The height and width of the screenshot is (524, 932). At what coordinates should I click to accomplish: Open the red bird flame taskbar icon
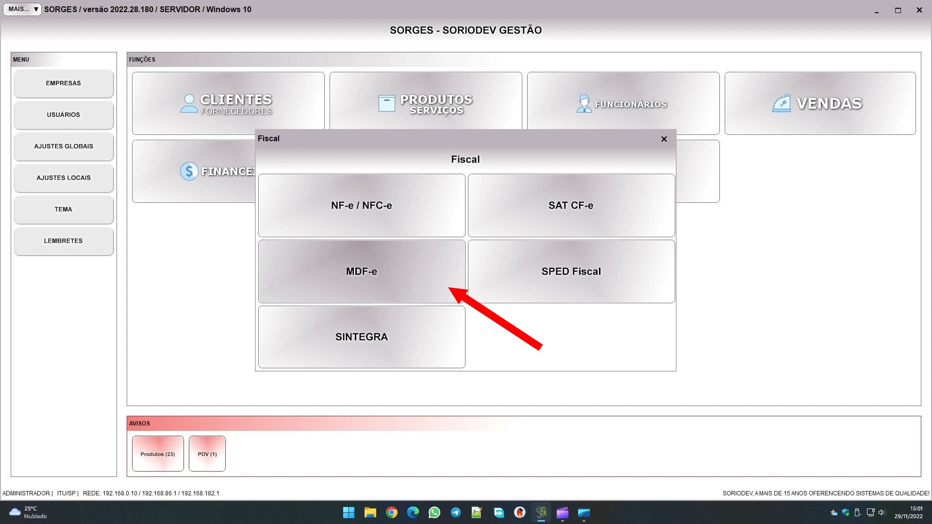pos(520,513)
